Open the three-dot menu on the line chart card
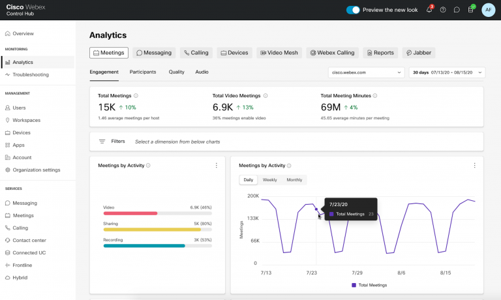The image size is (501, 300). pos(474,165)
